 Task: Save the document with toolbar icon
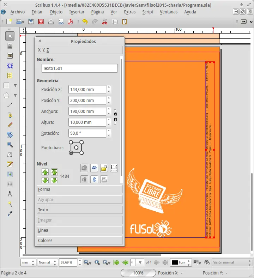(x=31, y=22)
